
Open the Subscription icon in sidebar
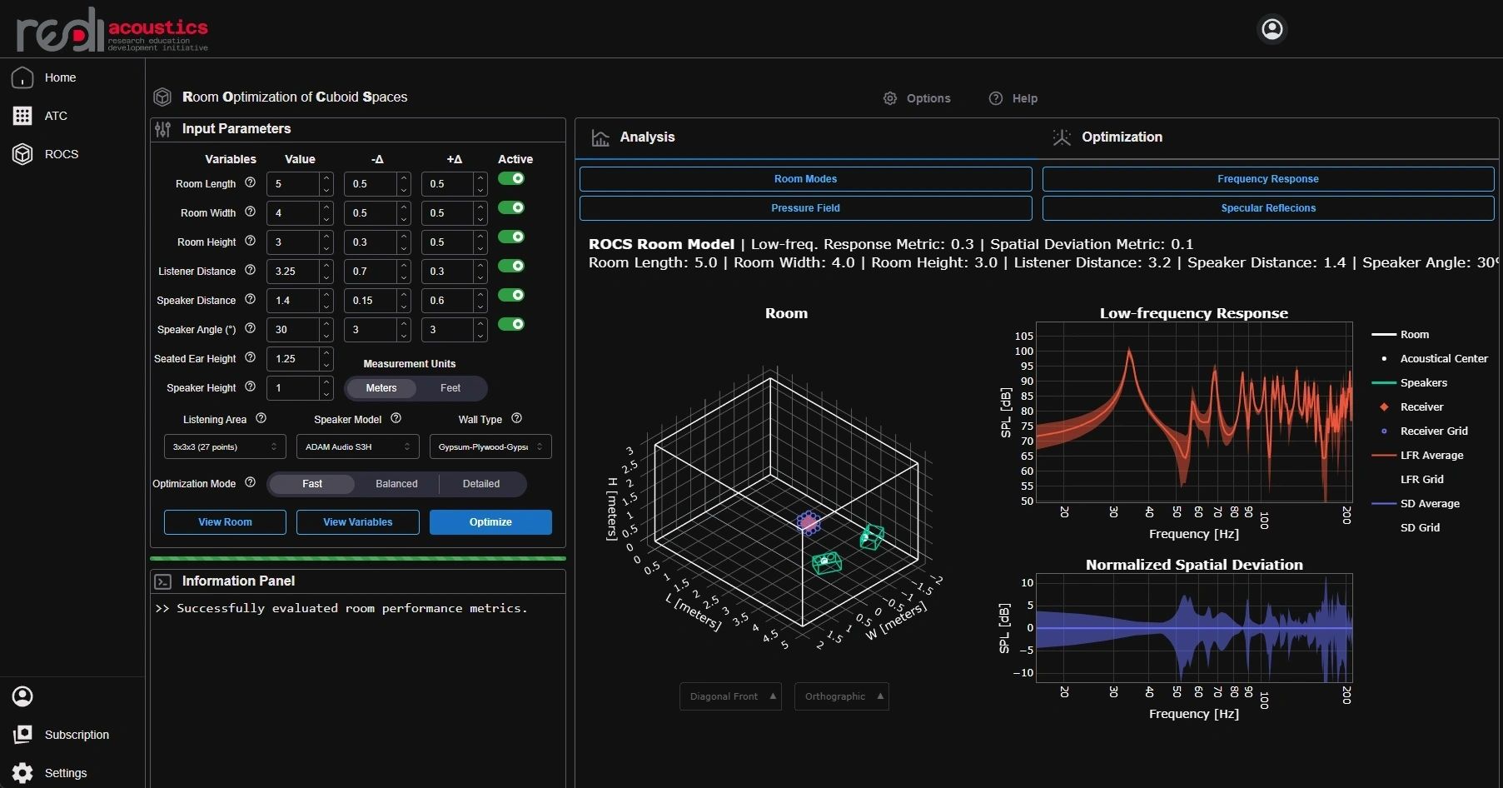pyautogui.click(x=22, y=735)
